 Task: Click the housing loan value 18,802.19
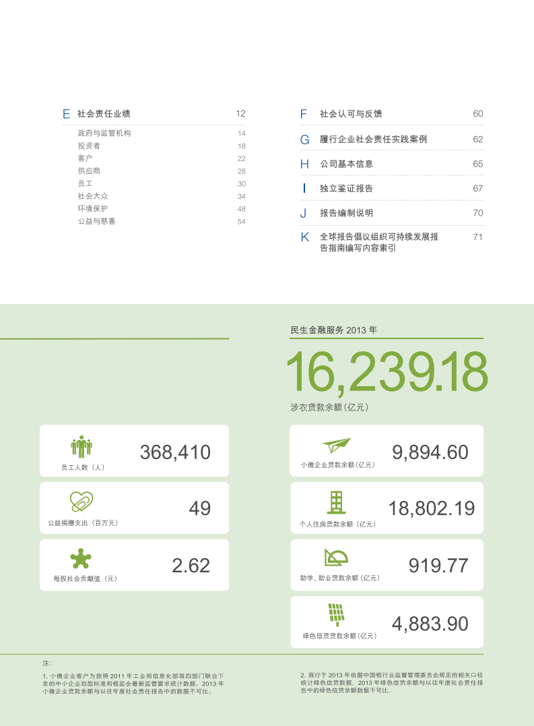tap(432, 508)
